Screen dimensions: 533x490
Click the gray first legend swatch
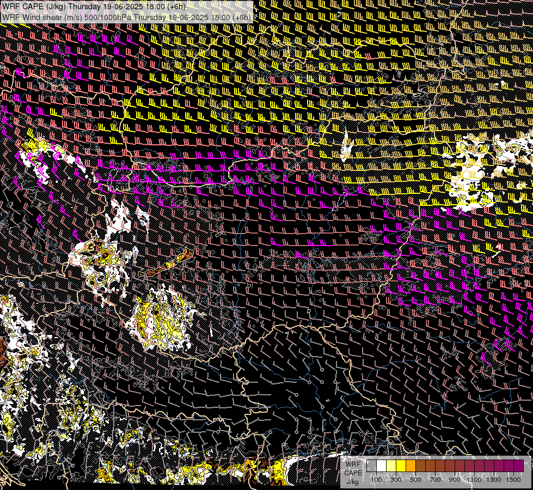point(371,465)
